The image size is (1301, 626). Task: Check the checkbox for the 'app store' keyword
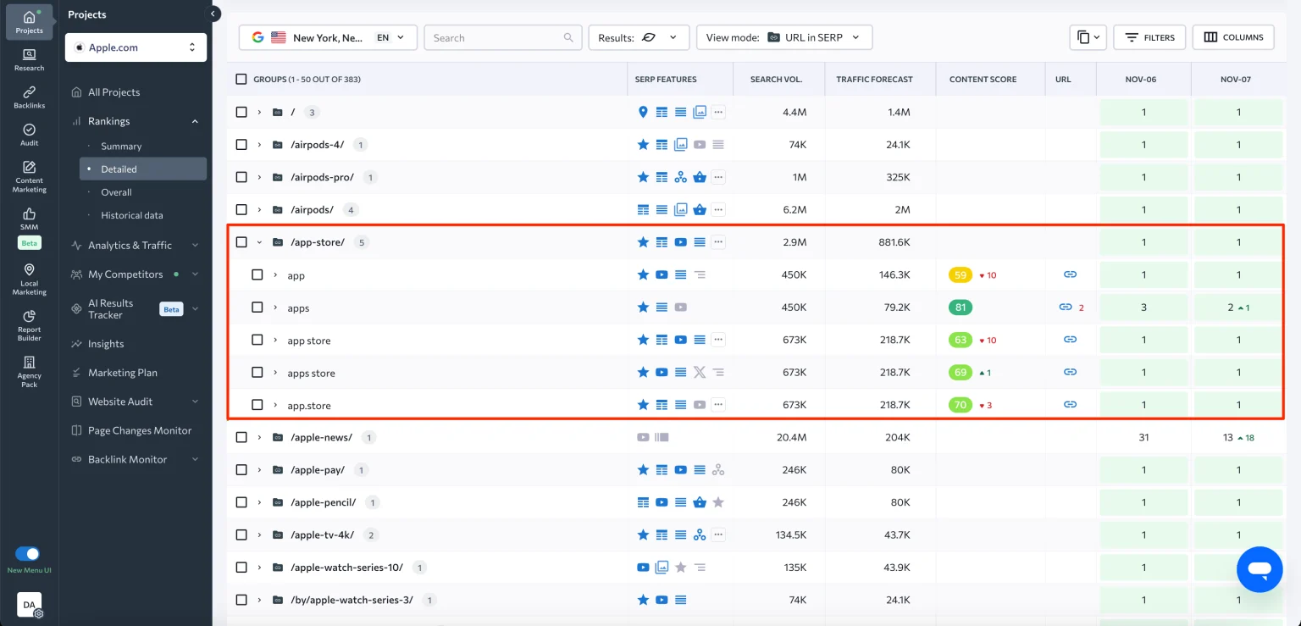point(257,339)
